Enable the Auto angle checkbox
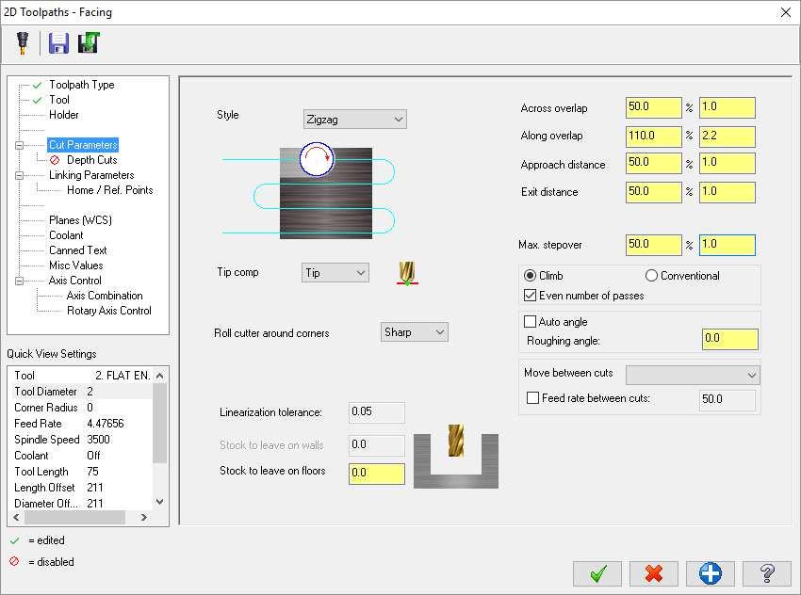This screenshot has height=595, width=801. point(531,321)
